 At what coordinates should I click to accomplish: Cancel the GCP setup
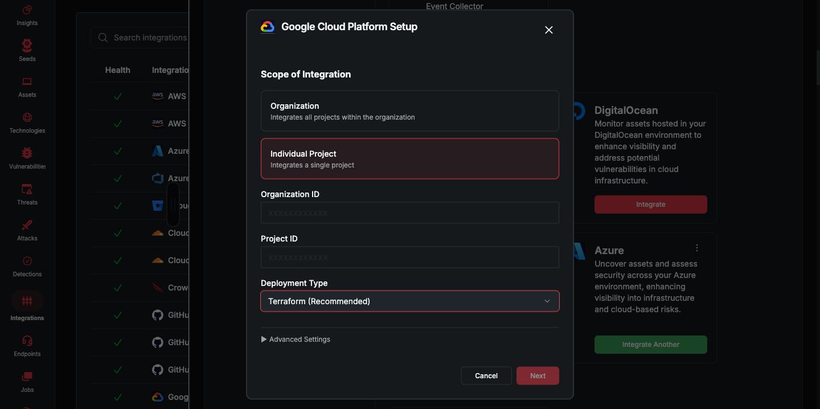(486, 376)
